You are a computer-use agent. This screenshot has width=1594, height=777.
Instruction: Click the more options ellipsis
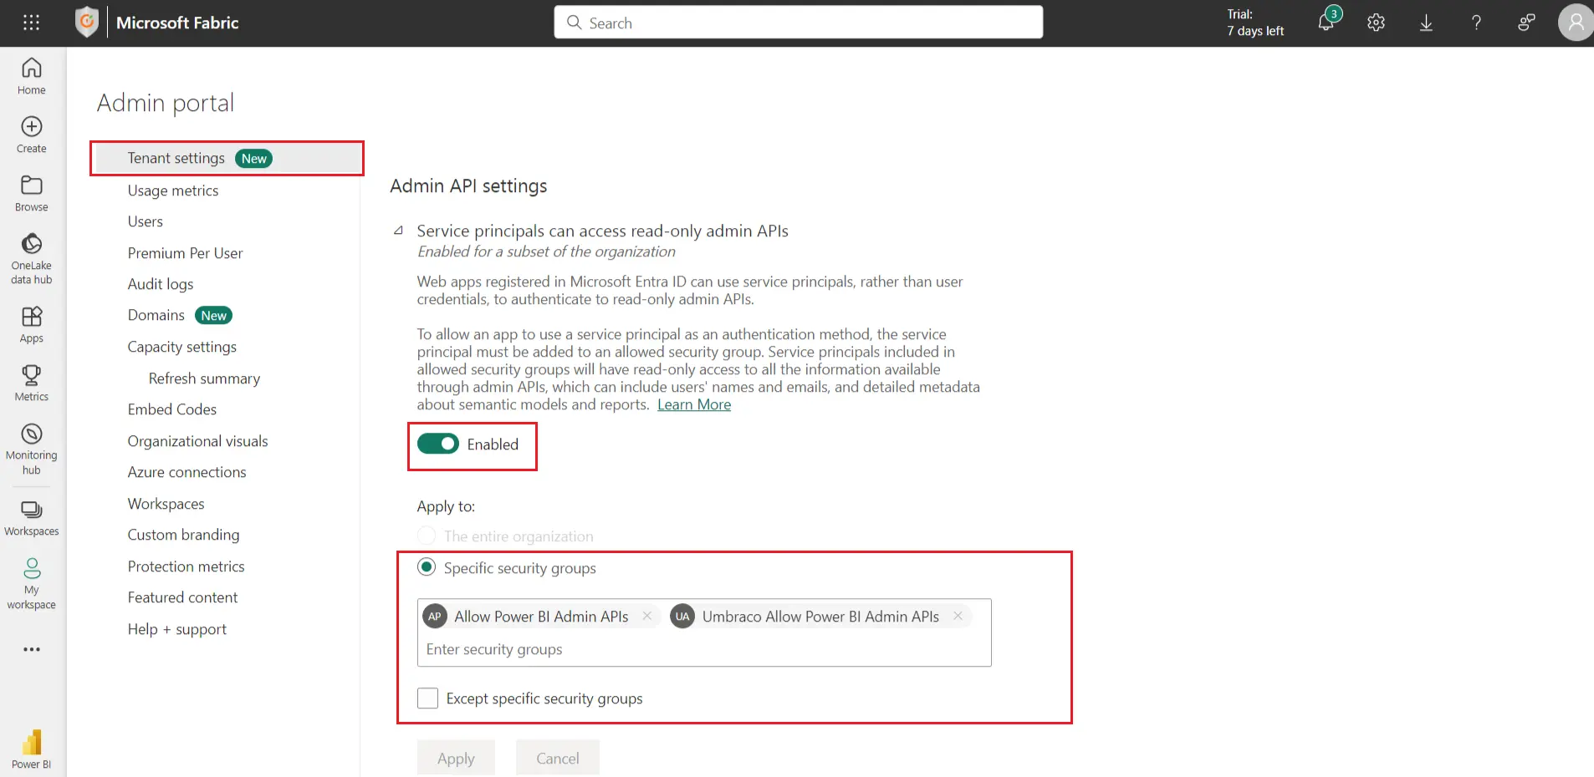(x=32, y=649)
